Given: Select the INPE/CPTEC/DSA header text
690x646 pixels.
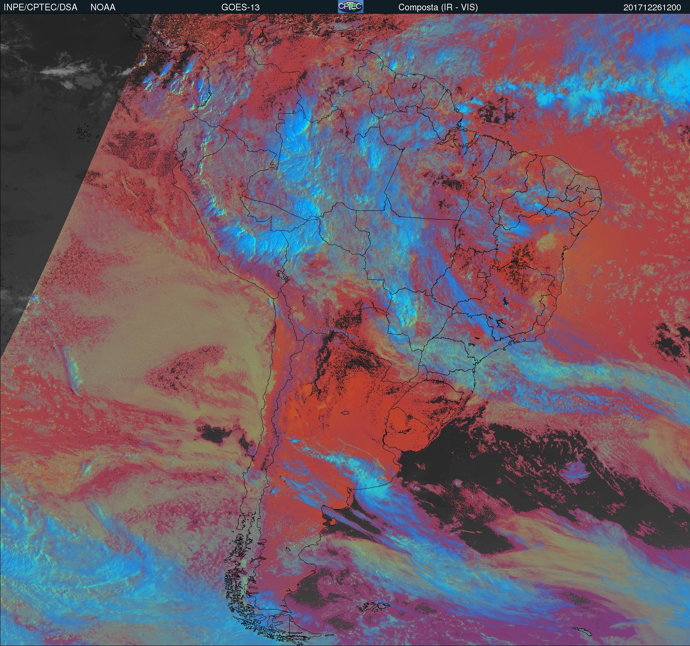Looking at the screenshot, I should tap(41, 7).
